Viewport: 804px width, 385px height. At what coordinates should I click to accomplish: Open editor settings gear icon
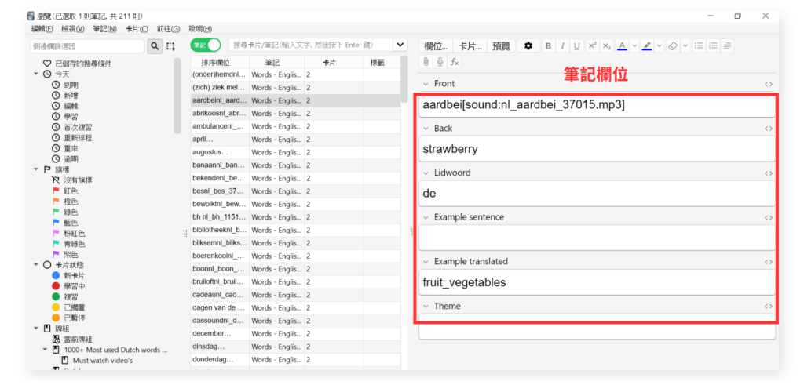[528, 45]
